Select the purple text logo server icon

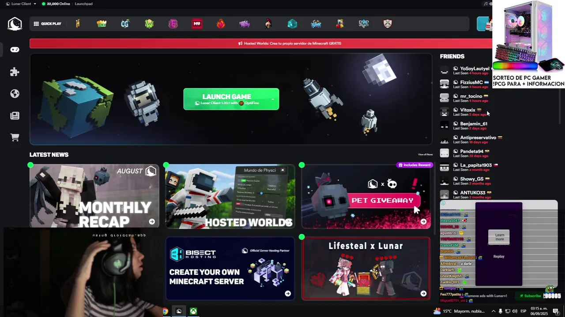pos(245,24)
